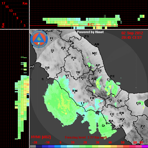Click the '7' km height label
The image size is (148, 148).
click(x=21, y=22)
